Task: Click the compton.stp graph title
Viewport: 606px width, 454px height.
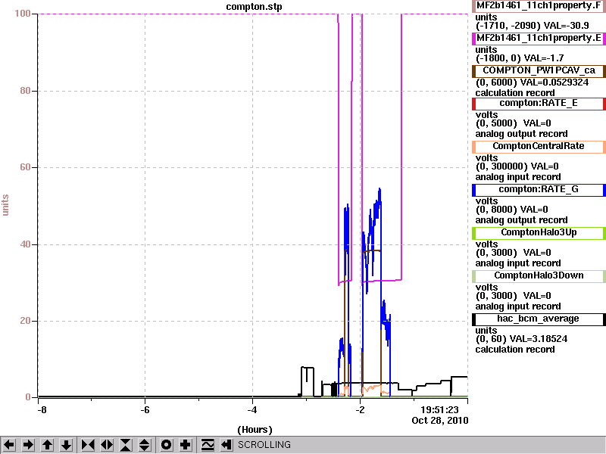Action: (254, 7)
